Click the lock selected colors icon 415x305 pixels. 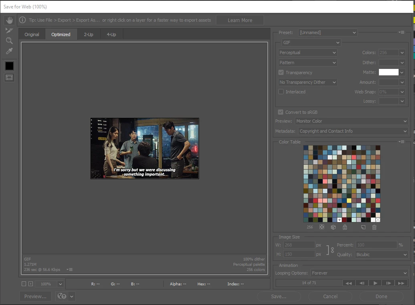(x=344, y=227)
